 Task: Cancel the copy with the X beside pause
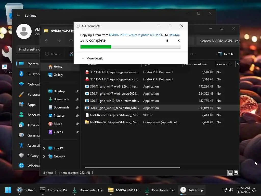point(179,41)
